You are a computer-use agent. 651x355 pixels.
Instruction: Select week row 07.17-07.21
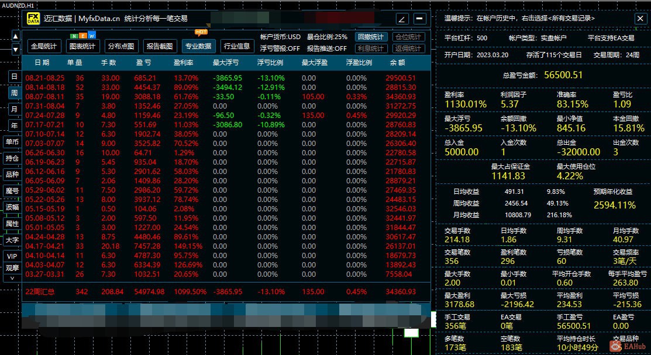(226, 125)
